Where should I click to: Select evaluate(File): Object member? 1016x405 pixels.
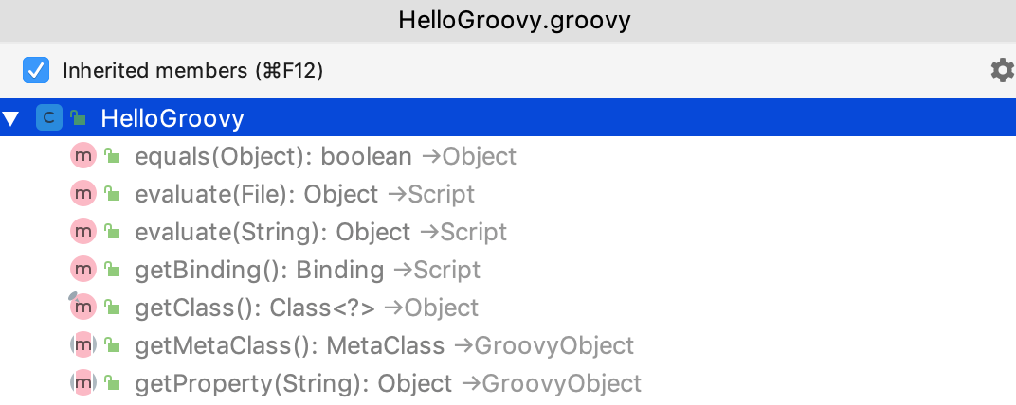click(256, 194)
